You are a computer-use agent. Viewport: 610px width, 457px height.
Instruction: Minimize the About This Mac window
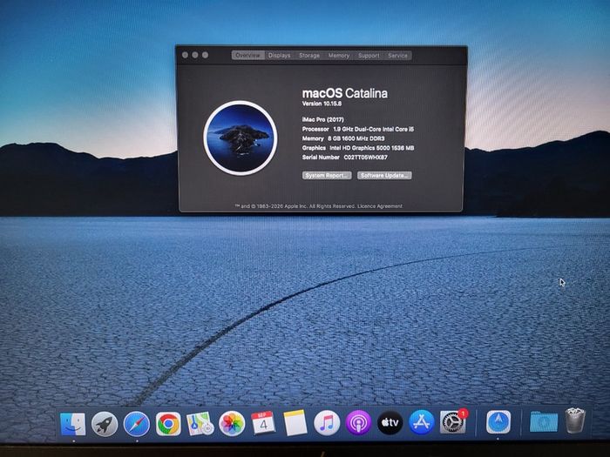click(195, 55)
